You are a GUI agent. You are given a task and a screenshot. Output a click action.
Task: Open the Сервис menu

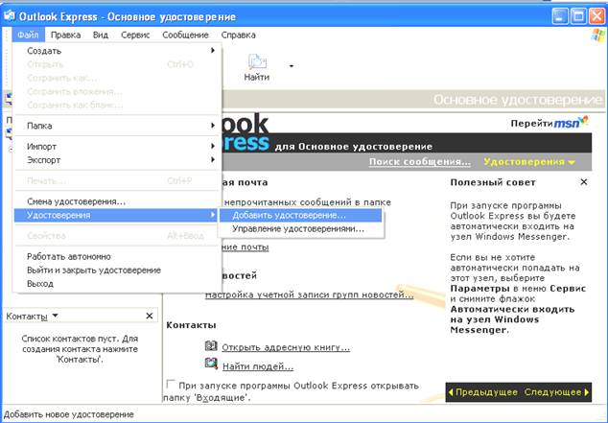(x=135, y=35)
